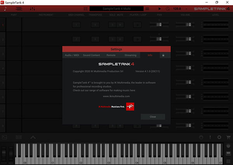Mute part 1 with the M button
This screenshot has height=165, width=233.
[120, 25]
